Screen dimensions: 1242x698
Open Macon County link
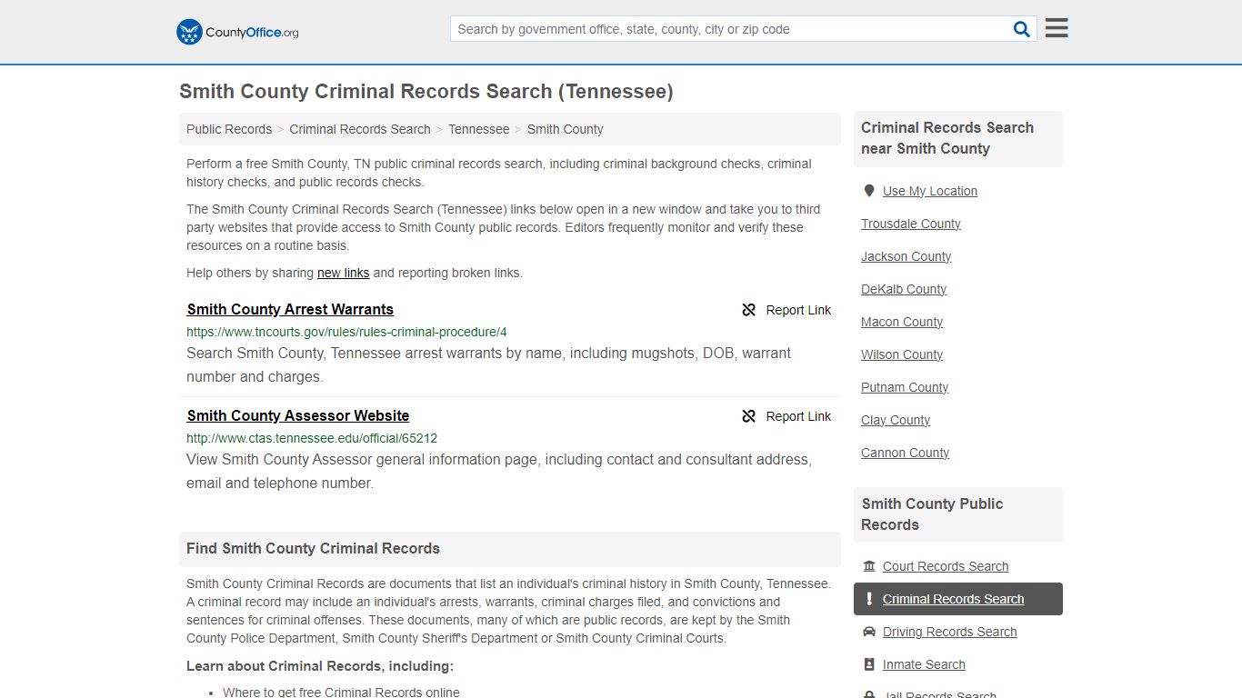pos(902,322)
